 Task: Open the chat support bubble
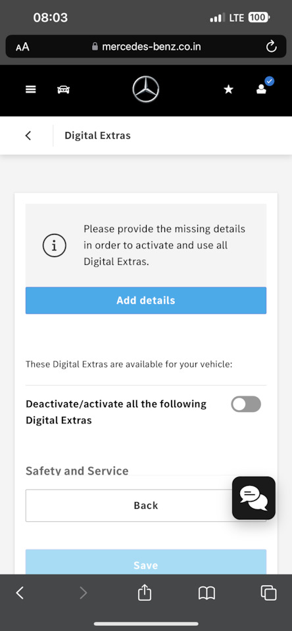click(x=254, y=498)
